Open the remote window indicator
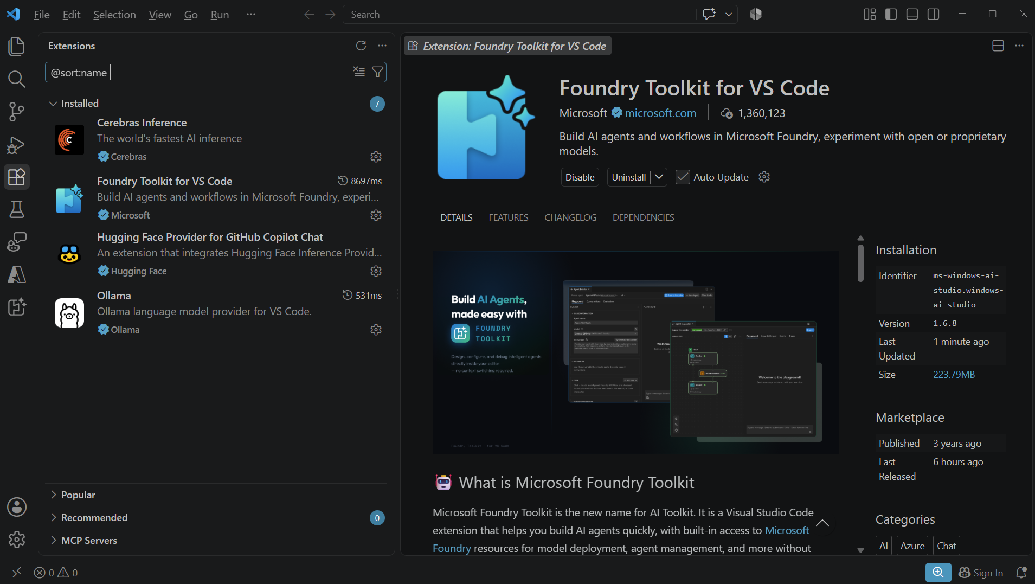1035x584 pixels. [x=17, y=573]
